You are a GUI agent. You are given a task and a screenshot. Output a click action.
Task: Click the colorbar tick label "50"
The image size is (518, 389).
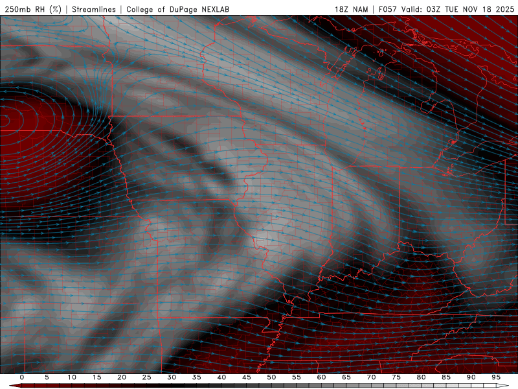coord(271,377)
